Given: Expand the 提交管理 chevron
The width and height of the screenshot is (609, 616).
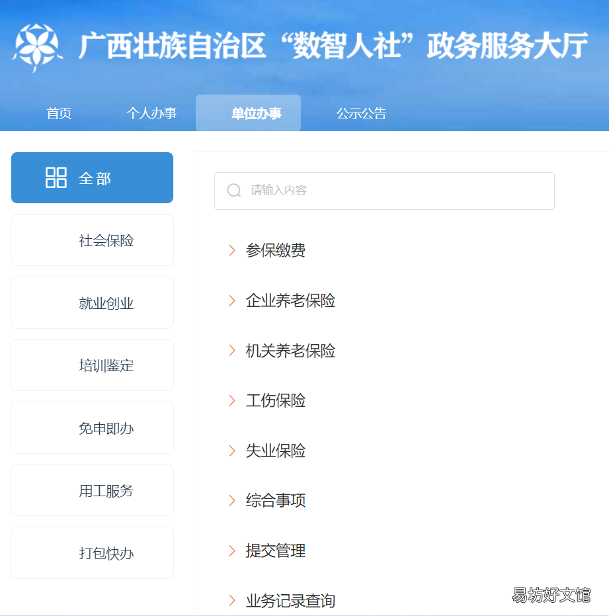Looking at the screenshot, I should (x=232, y=550).
